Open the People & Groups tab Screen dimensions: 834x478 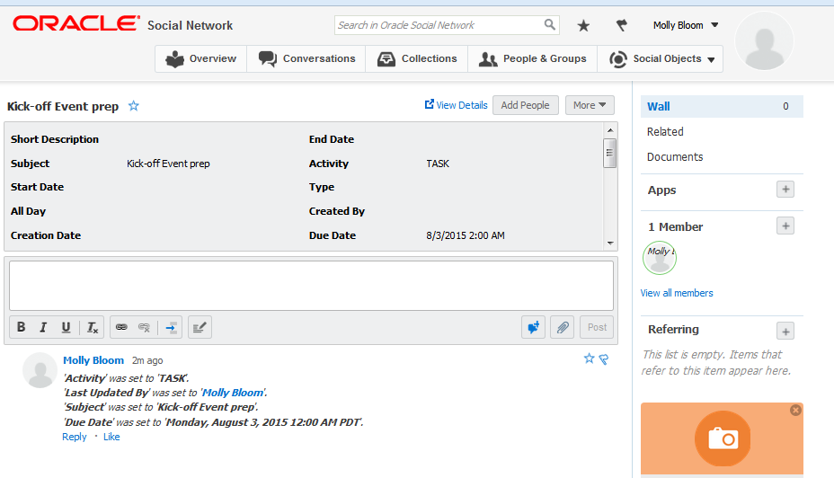(532, 58)
